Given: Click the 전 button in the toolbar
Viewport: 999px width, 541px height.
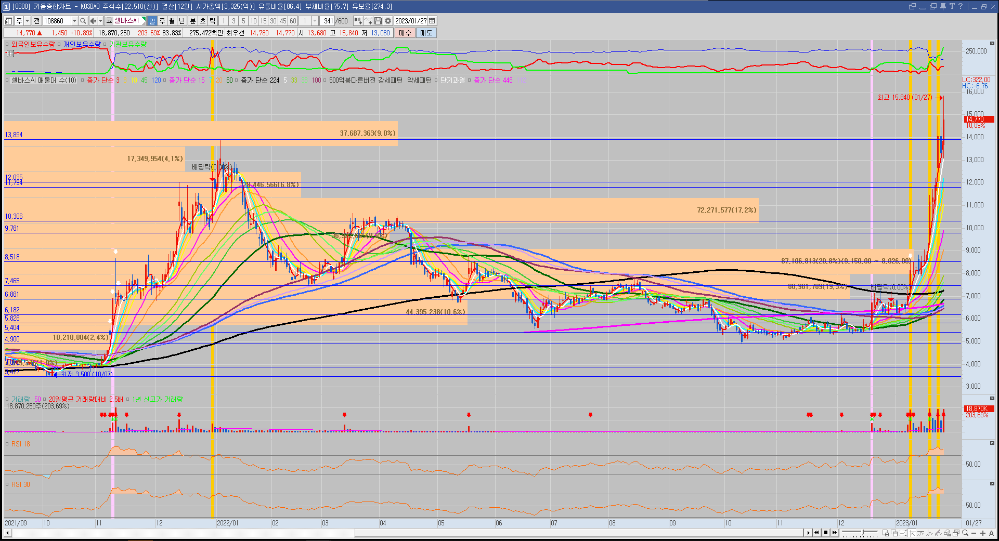Looking at the screenshot, I should [x=36, y=21].
